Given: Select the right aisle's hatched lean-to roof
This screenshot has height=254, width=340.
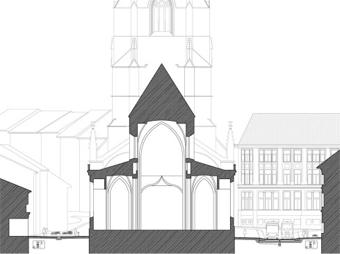Looking at the screenshot, I should coord(211,170).
